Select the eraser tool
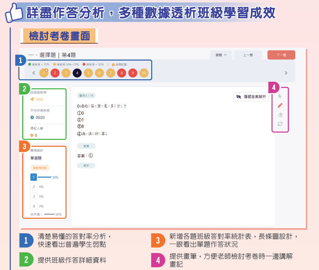The width and height of the screenshot is (319, 270). click(280, 115)
